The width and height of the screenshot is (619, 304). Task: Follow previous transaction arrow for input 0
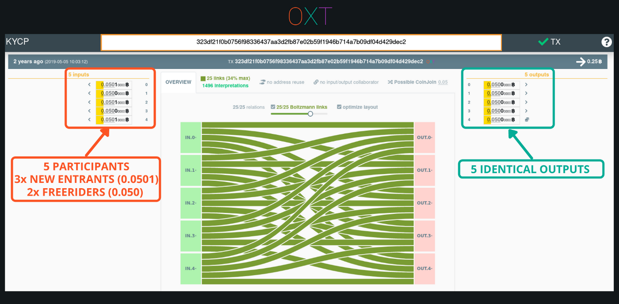[89, 84]
